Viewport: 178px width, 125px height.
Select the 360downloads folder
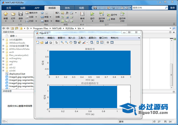click(17, 43)
